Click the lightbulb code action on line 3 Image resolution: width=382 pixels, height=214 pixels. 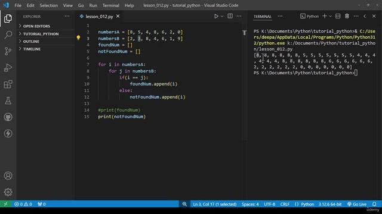pos(78,38)
